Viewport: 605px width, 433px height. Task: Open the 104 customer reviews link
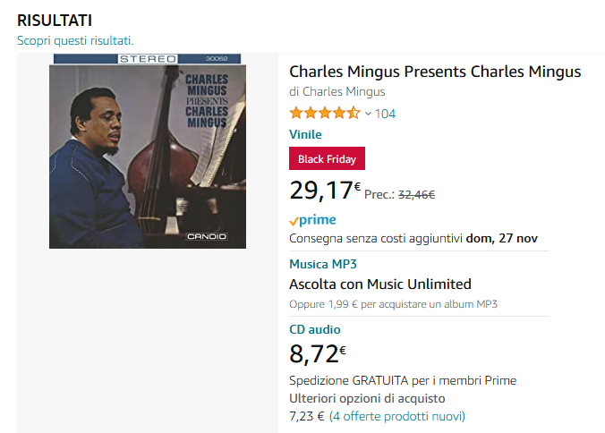coord(385,114)
